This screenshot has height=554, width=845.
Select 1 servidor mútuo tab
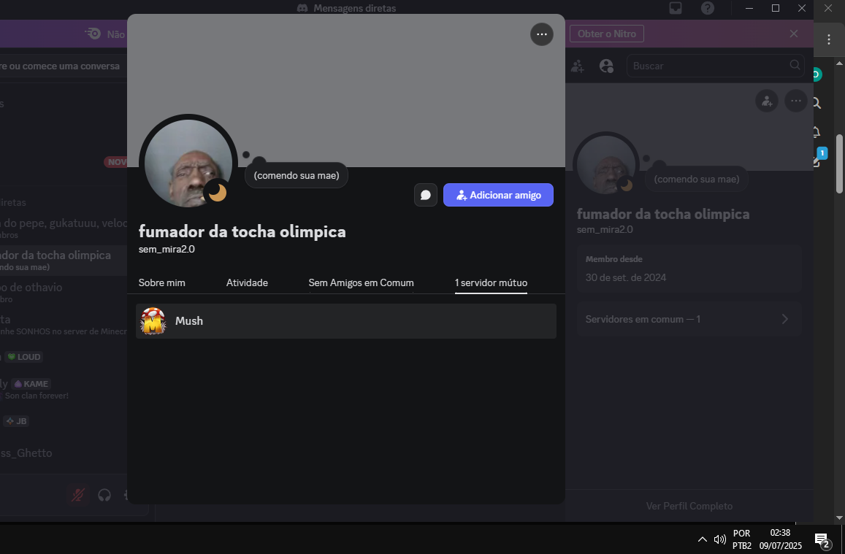[x=491, y=282]
